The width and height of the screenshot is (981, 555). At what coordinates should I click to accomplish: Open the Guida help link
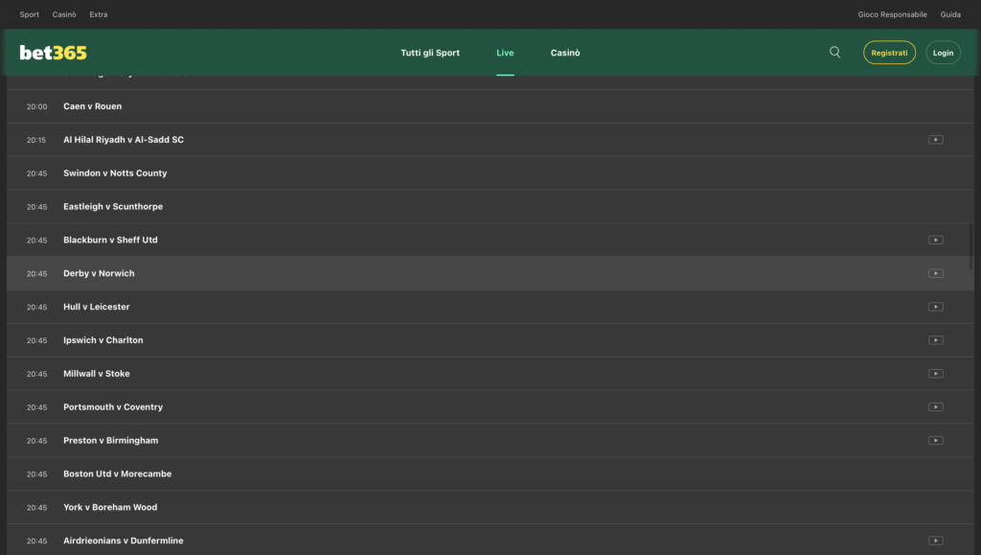(x=950, y=14)
